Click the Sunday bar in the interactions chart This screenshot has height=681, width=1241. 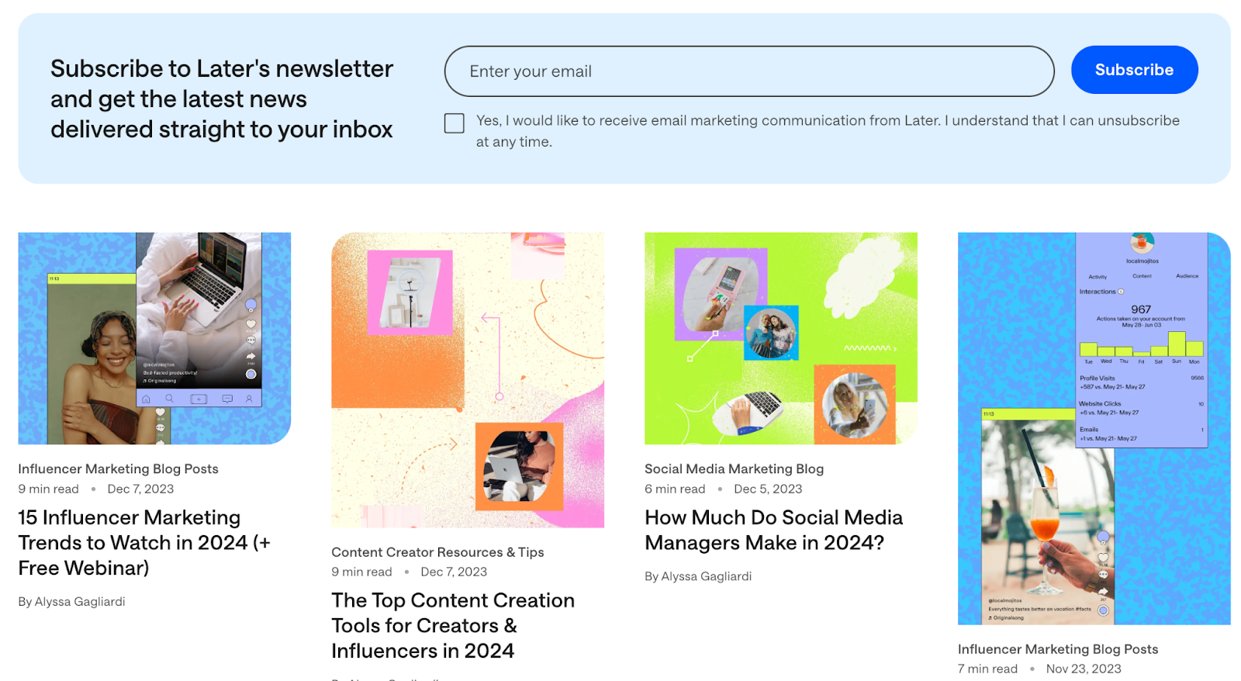(1177, 344)
